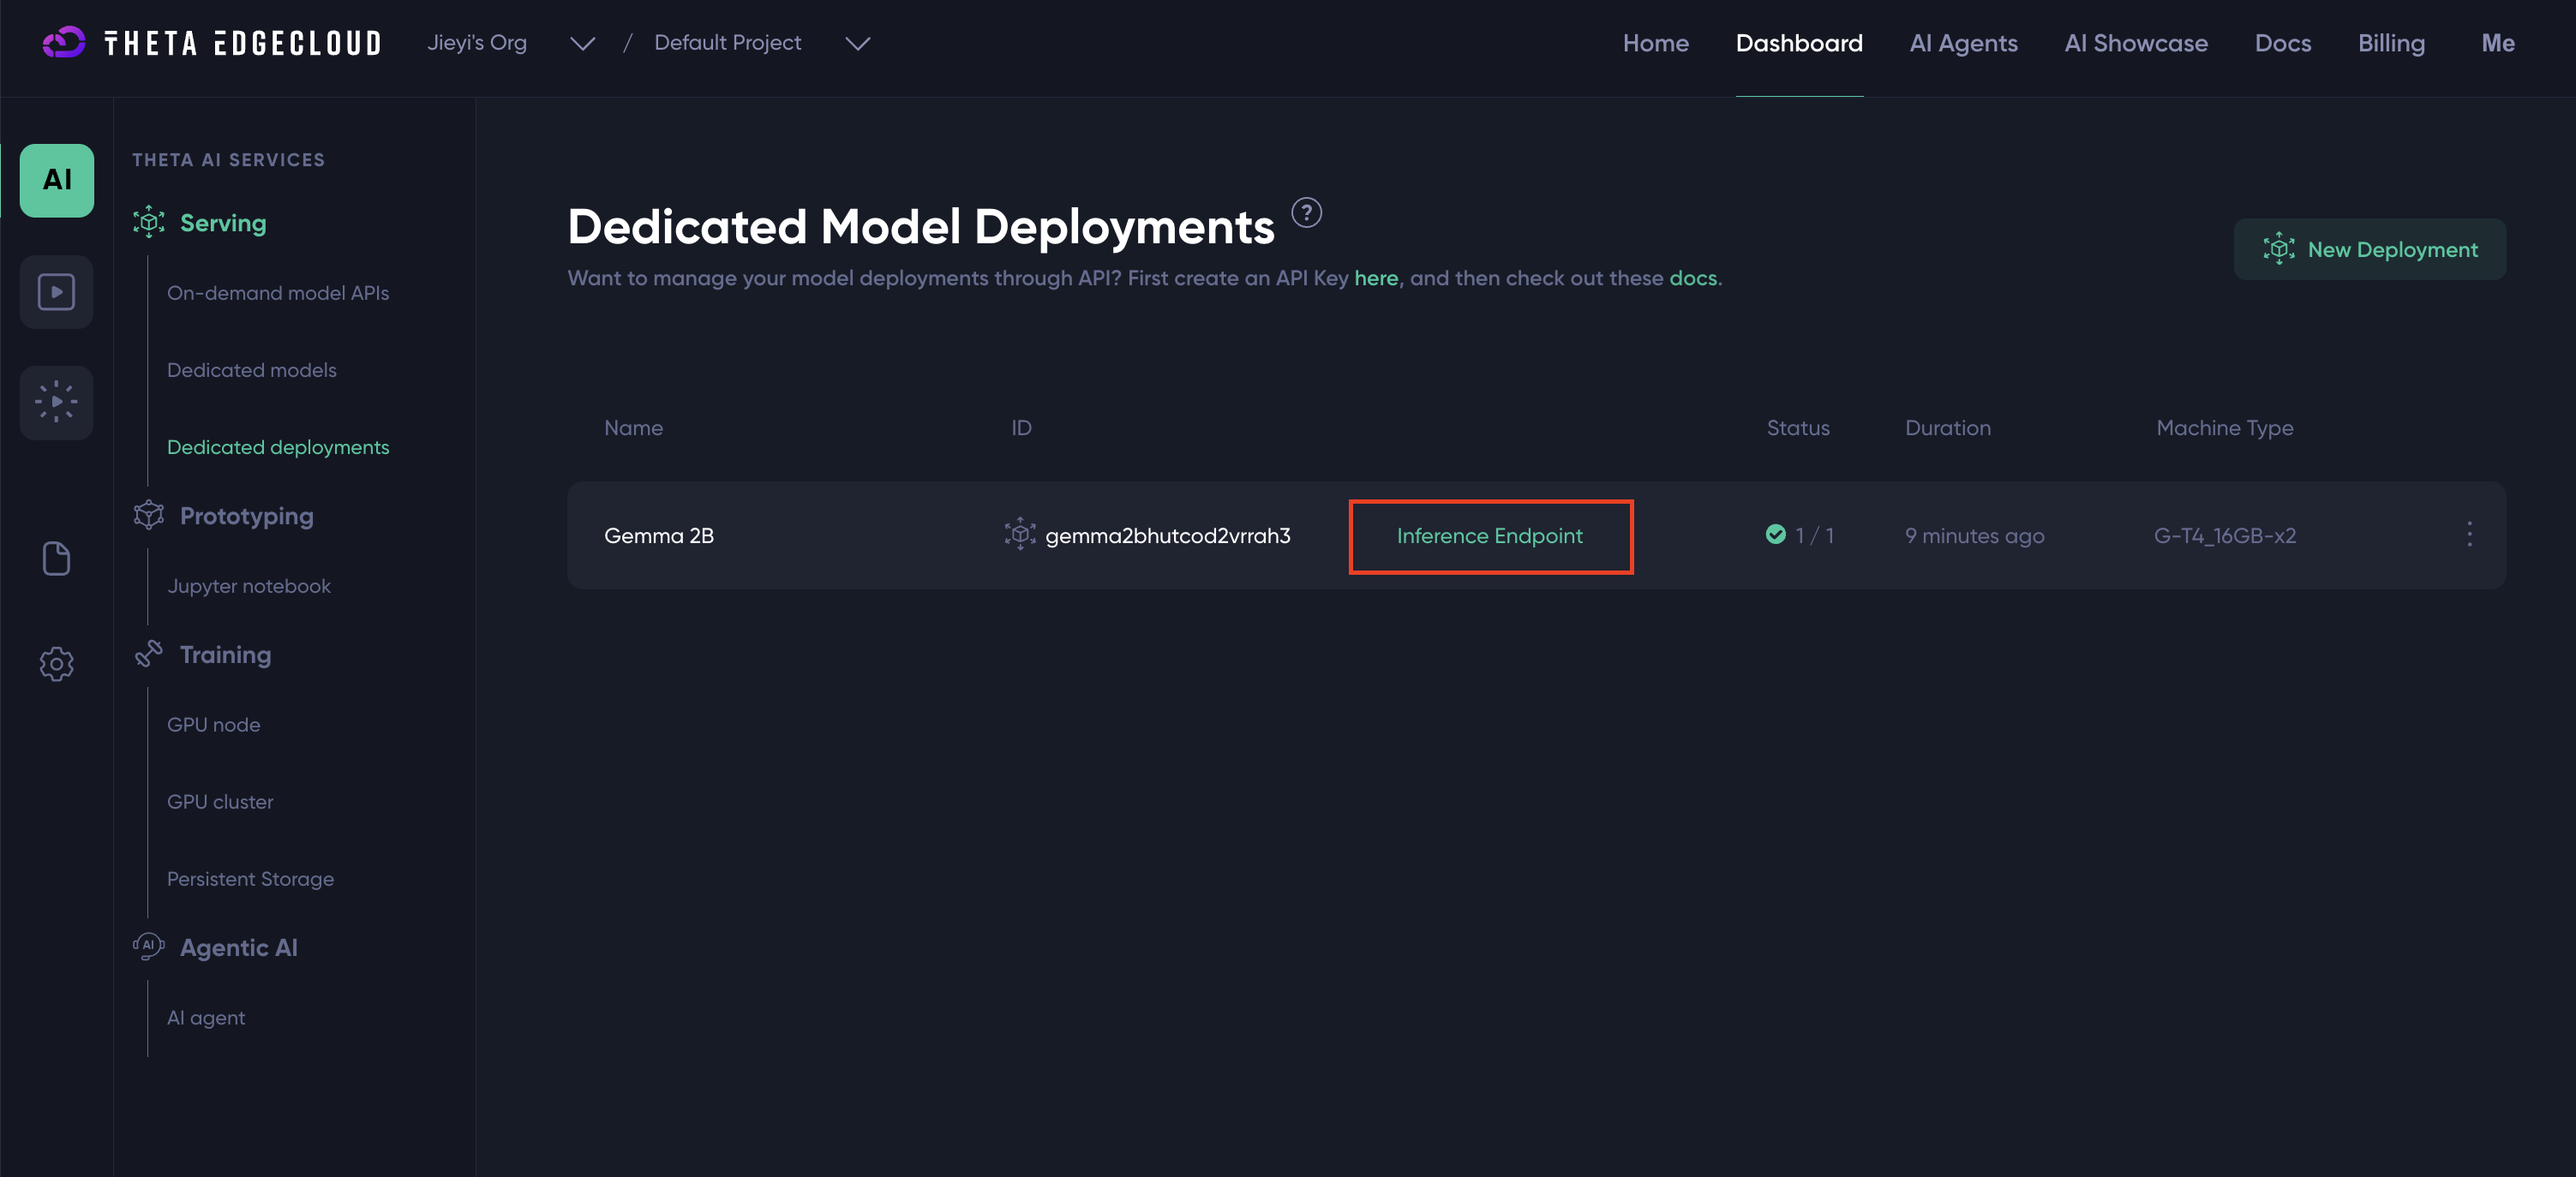Click the New Deployment button
Image resolution: width=2576 pixels, height=1177 pixels.
click(2370, 250)
